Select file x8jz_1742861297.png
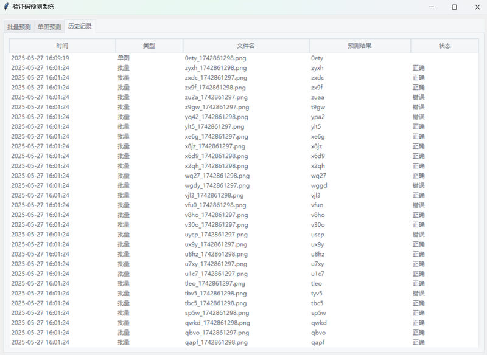Viewport: 487px width, 355px height. tap(215, 146)
